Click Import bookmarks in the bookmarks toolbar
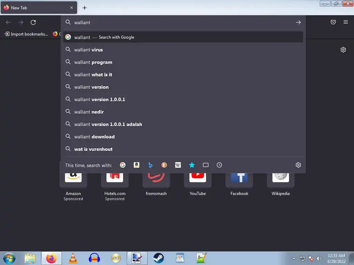The height and width of the screenshot is (265, 354). (x=26, y=34)
